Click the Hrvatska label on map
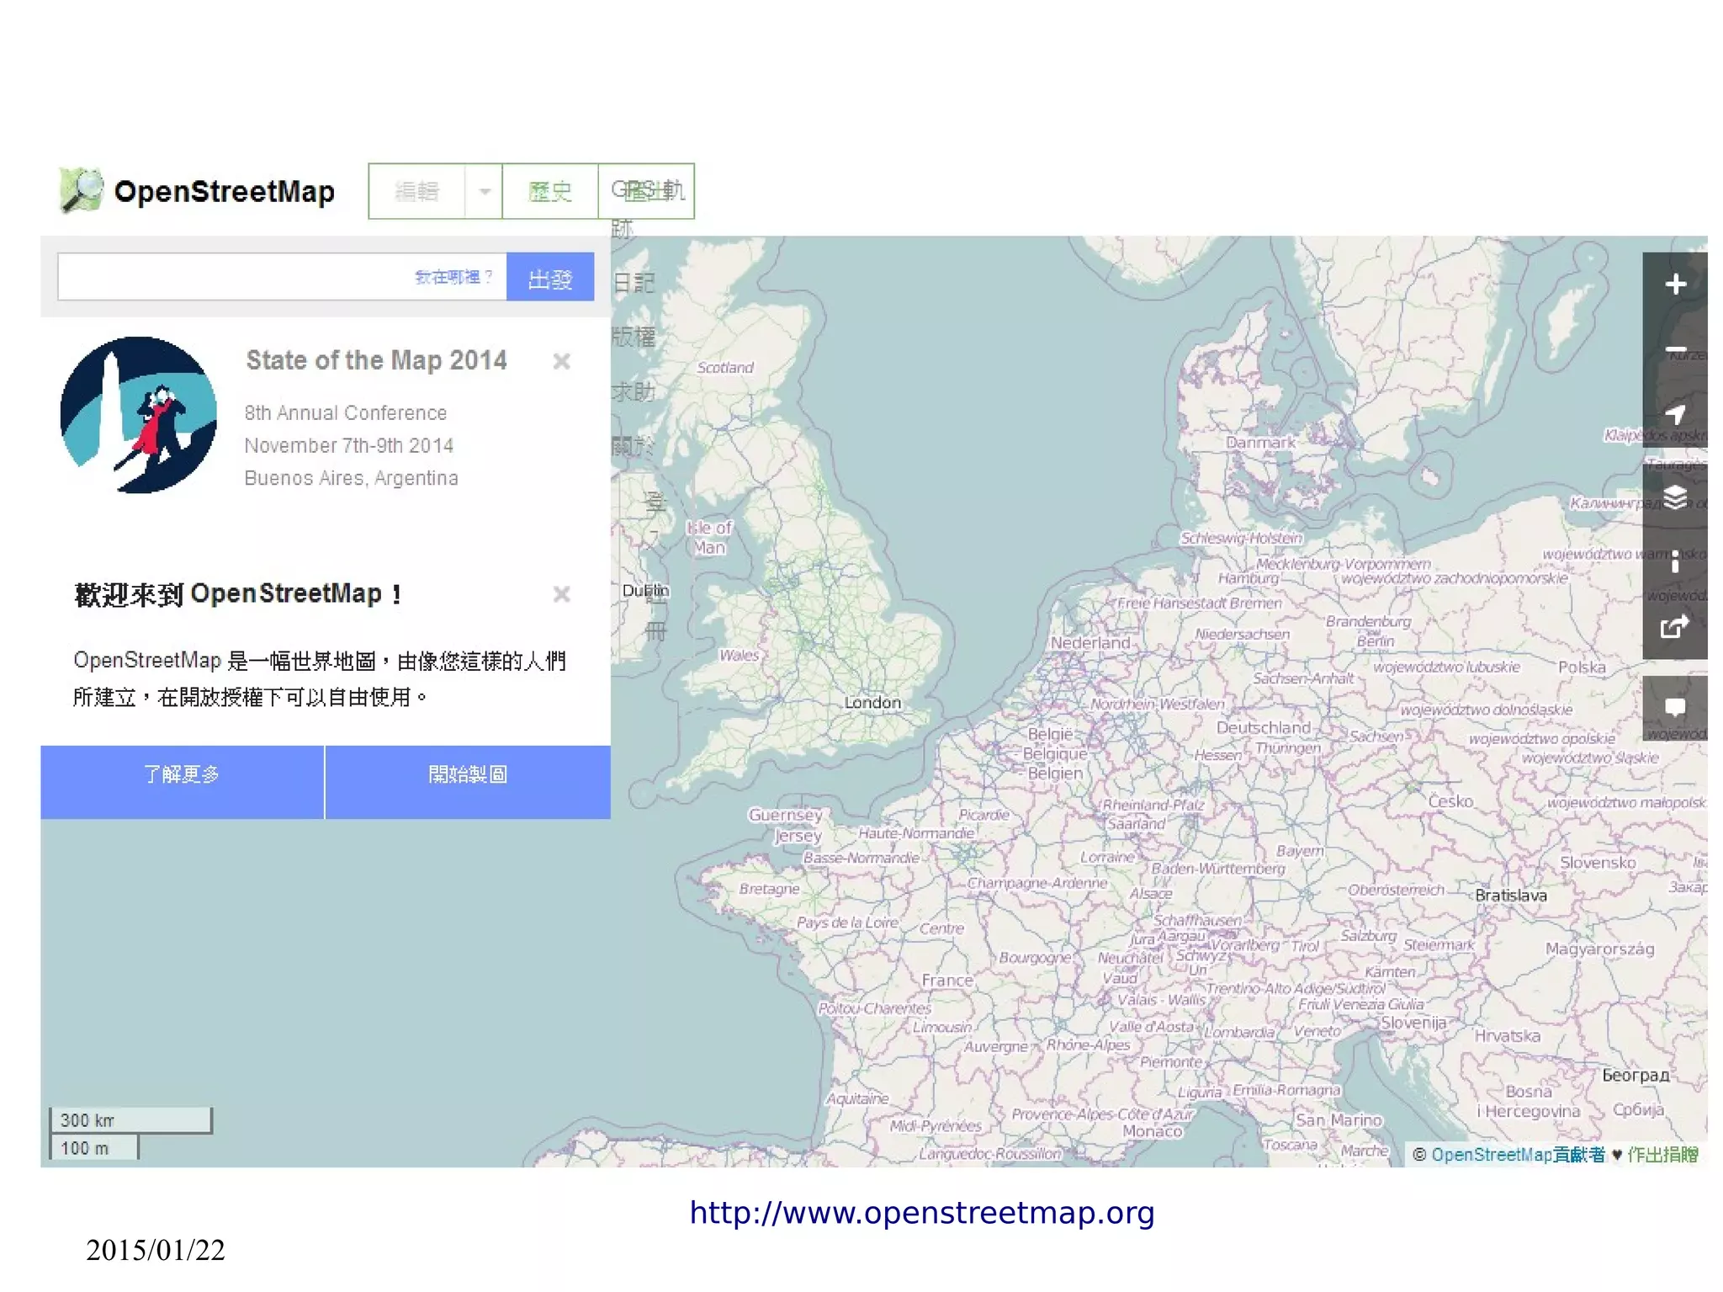Viewport: 1723px width, 1292px height. click(x=1507, y=1035)
